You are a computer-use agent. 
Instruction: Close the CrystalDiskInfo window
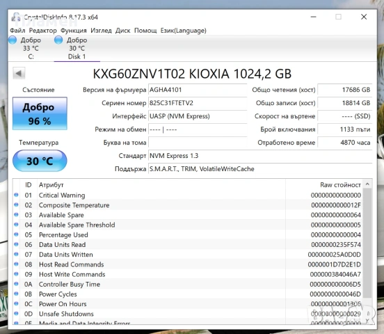364,17
